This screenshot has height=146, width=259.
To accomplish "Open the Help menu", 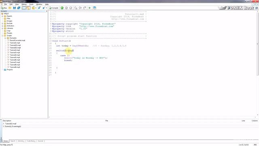I will coord(47,4).
